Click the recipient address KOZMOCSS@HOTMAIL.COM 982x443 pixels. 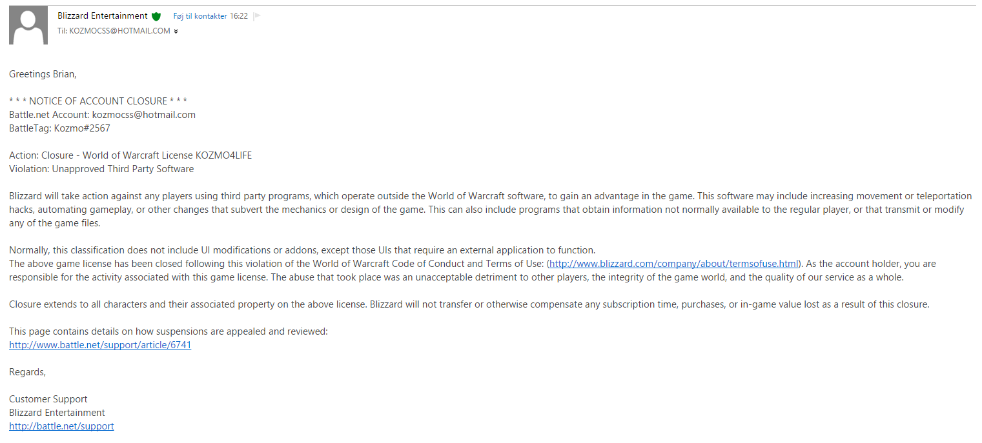(x=119, y=31)
